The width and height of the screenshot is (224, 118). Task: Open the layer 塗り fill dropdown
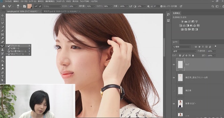point(215,56)
